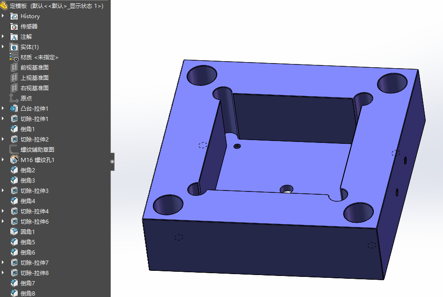Click the 倒角1 chamfer icon
The height and width of the screenshot is (297, 443).
14,129
